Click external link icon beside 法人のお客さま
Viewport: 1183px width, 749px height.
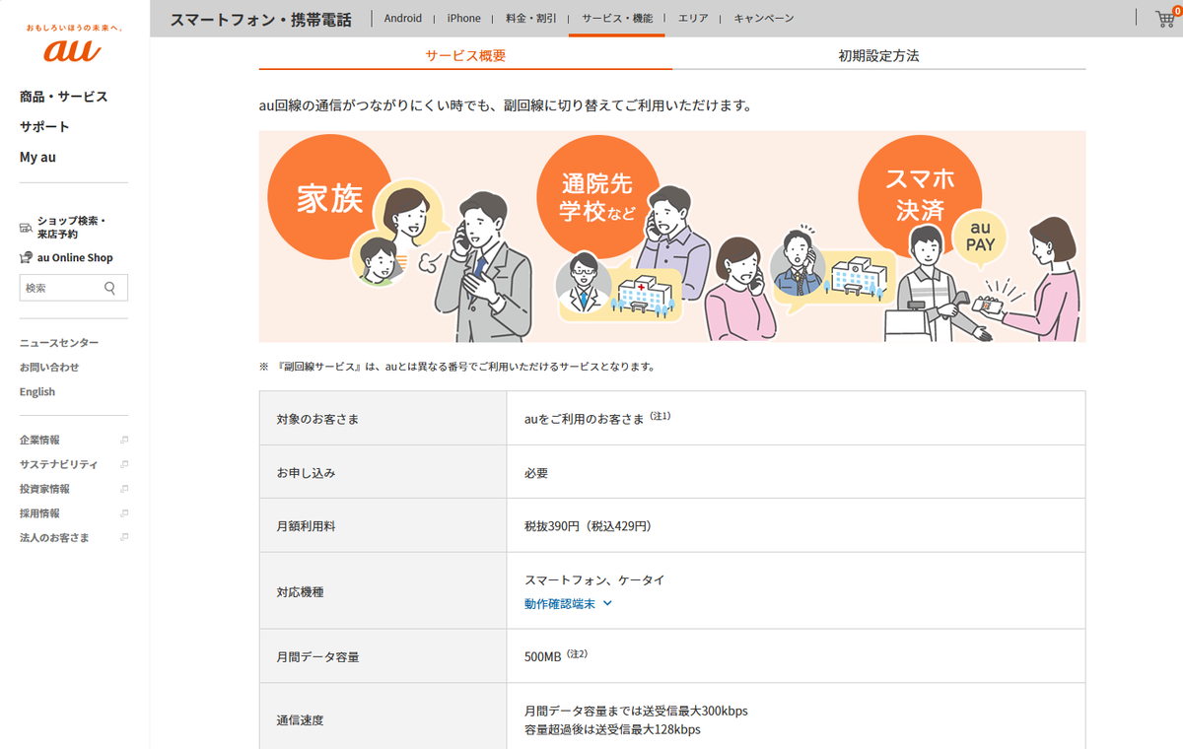click(x=124, y=538)
